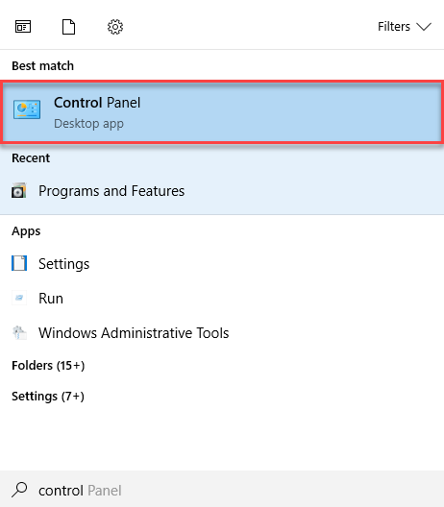This screenshot has height=507, width=444.
Task: Click the Apps filter icon at top
Action: 23,27
